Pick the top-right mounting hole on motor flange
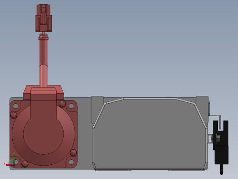 (x=71, y=106)
